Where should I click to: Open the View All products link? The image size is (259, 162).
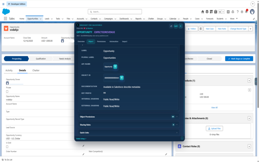pos(214,108)
